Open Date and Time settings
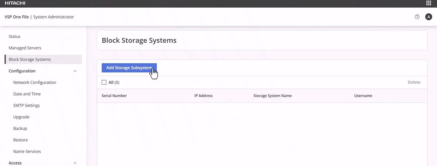 coord(27,94)
